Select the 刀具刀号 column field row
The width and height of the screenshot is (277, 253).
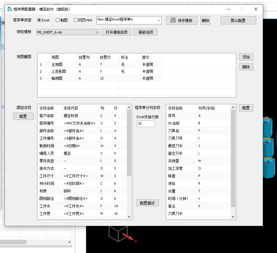click(198, 138)
